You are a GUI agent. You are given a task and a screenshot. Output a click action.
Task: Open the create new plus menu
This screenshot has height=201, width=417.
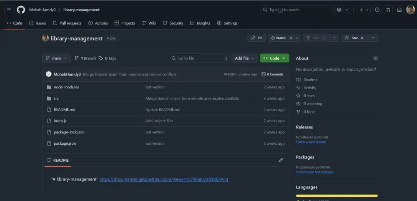click(x=364, y=10)
